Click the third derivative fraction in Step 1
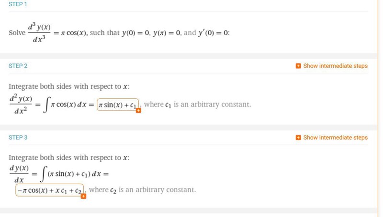 point(39,33)
